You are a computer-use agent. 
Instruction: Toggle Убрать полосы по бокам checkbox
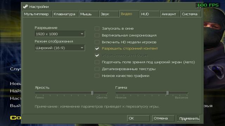(x=97, y=55)
